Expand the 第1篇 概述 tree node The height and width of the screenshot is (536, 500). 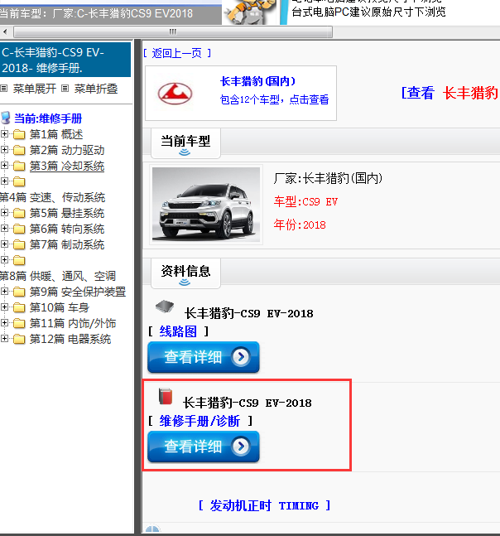point(4,134)
